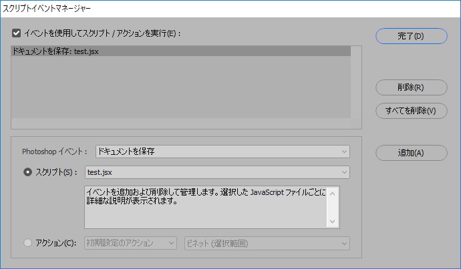The width and height of the screenshot is (461, 269).
Task: Toggle the イベントを使用してスクリプト / アクションを実行 checkbox
Action: tap(16, 32)
